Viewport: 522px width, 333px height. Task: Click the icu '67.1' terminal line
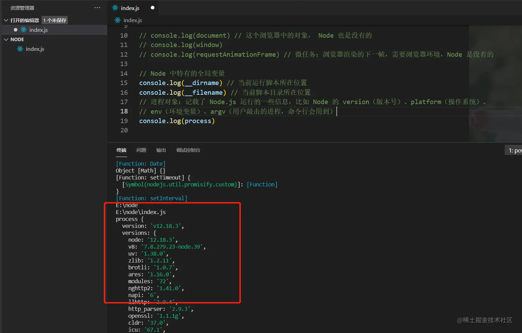[x=147, y=330]
